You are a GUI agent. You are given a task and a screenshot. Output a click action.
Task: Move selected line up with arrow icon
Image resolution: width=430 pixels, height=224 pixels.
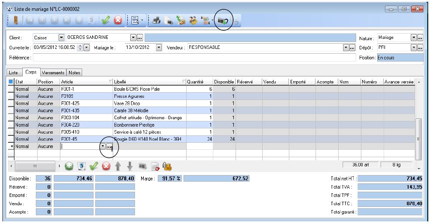coord(118,166)
